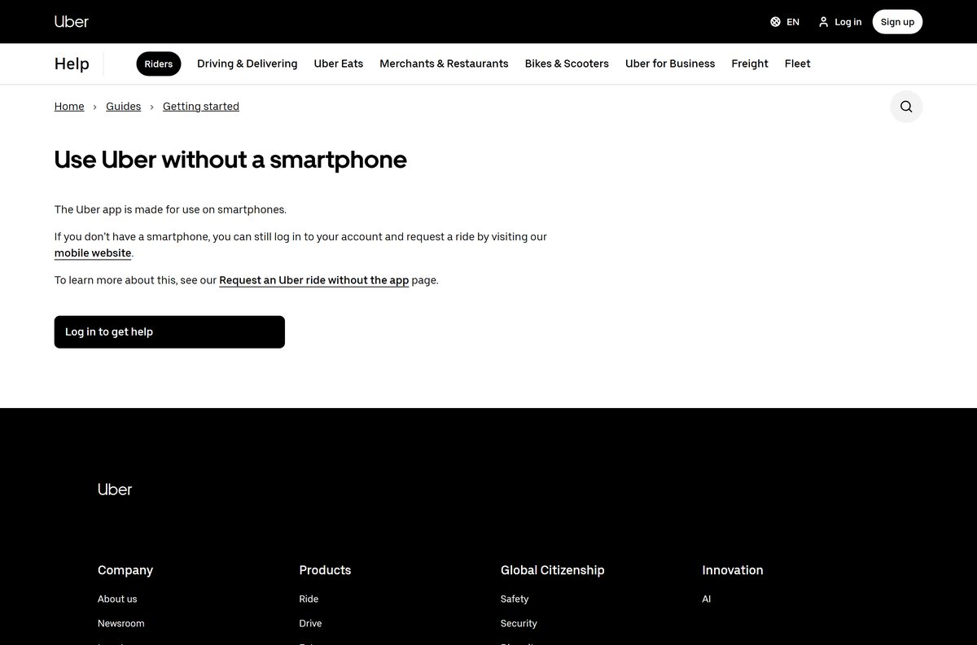Click the Innovation footer heading
Screen dimensions: 977x645
(733, 570)
